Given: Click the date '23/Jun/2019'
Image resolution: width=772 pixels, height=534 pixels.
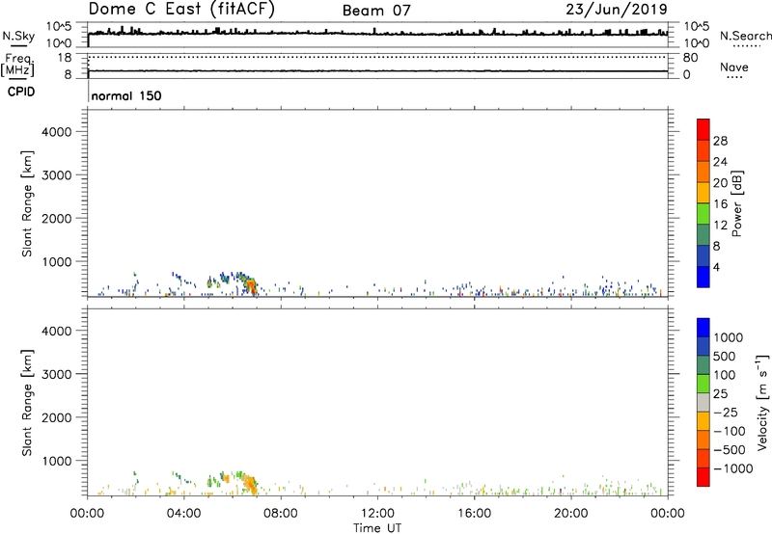Looking at the screenshot, I should (617, 10).
